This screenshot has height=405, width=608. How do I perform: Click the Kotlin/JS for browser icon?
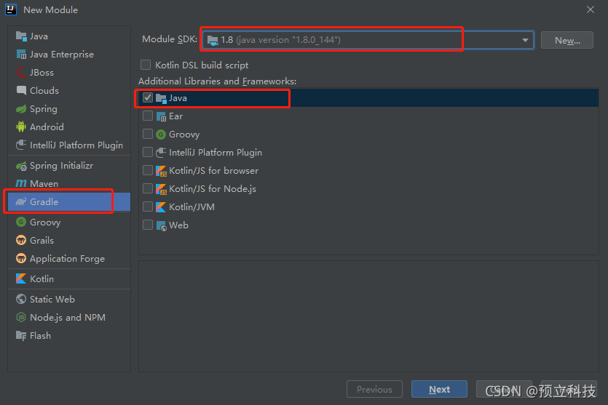(161, 171)
